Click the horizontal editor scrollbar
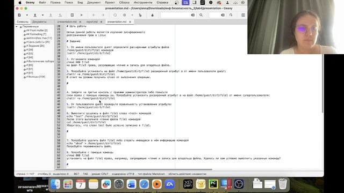Image resolution: width=344 pixels, height=193 pixels. (134, 169)
